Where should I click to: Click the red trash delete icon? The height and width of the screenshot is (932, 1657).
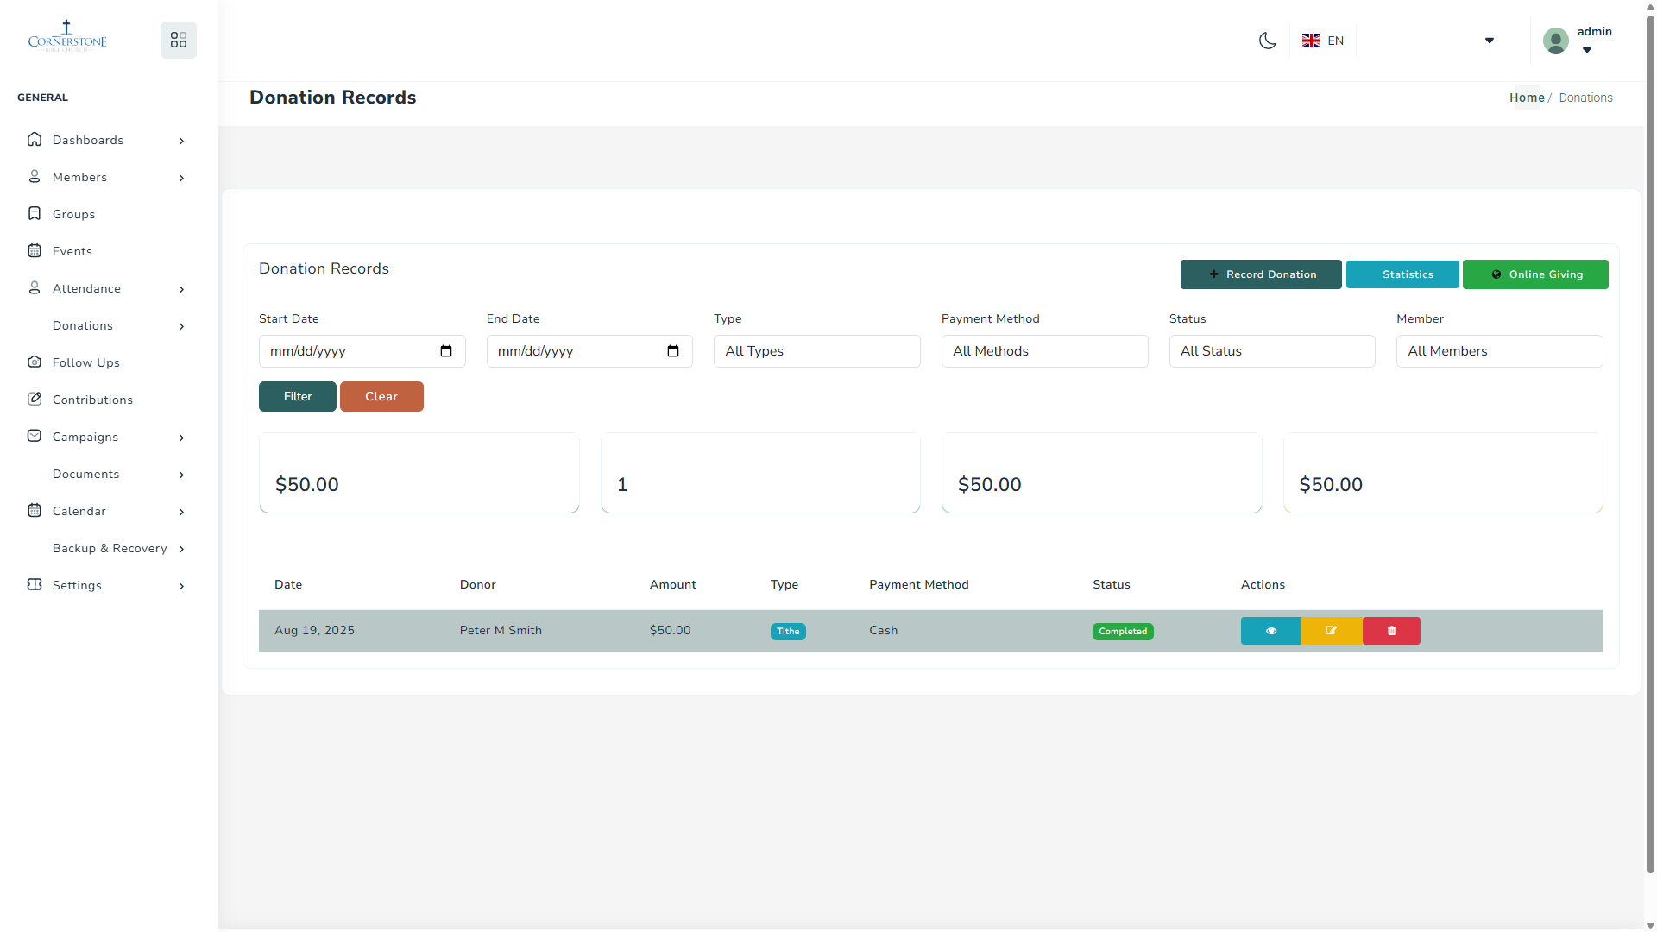click(1391, 631)
